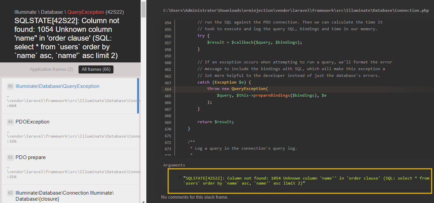
Task: Click the red QueryException class name in header
Action: click(86, 12)
